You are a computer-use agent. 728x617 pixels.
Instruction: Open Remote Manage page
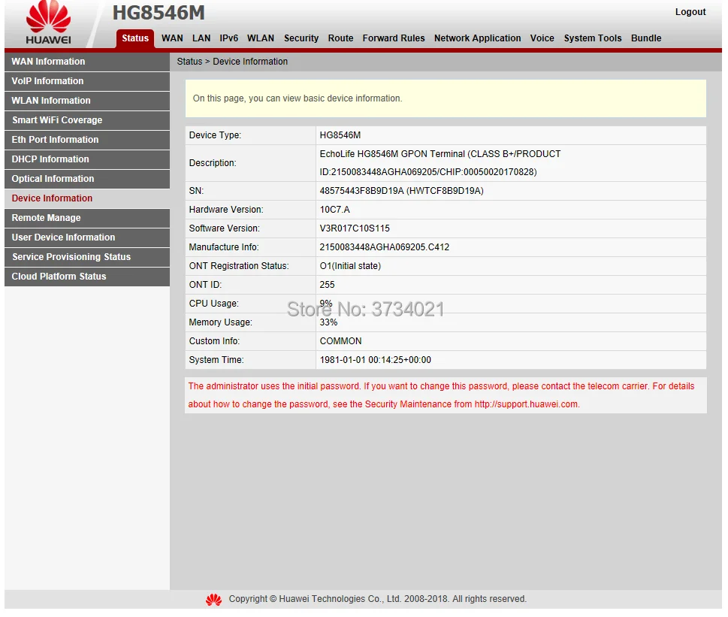click(x=87, y=218)
